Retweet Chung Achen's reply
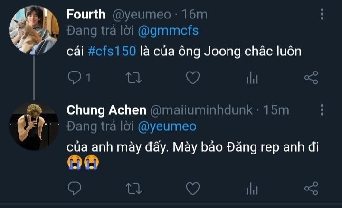 click(x=133, y=189)
